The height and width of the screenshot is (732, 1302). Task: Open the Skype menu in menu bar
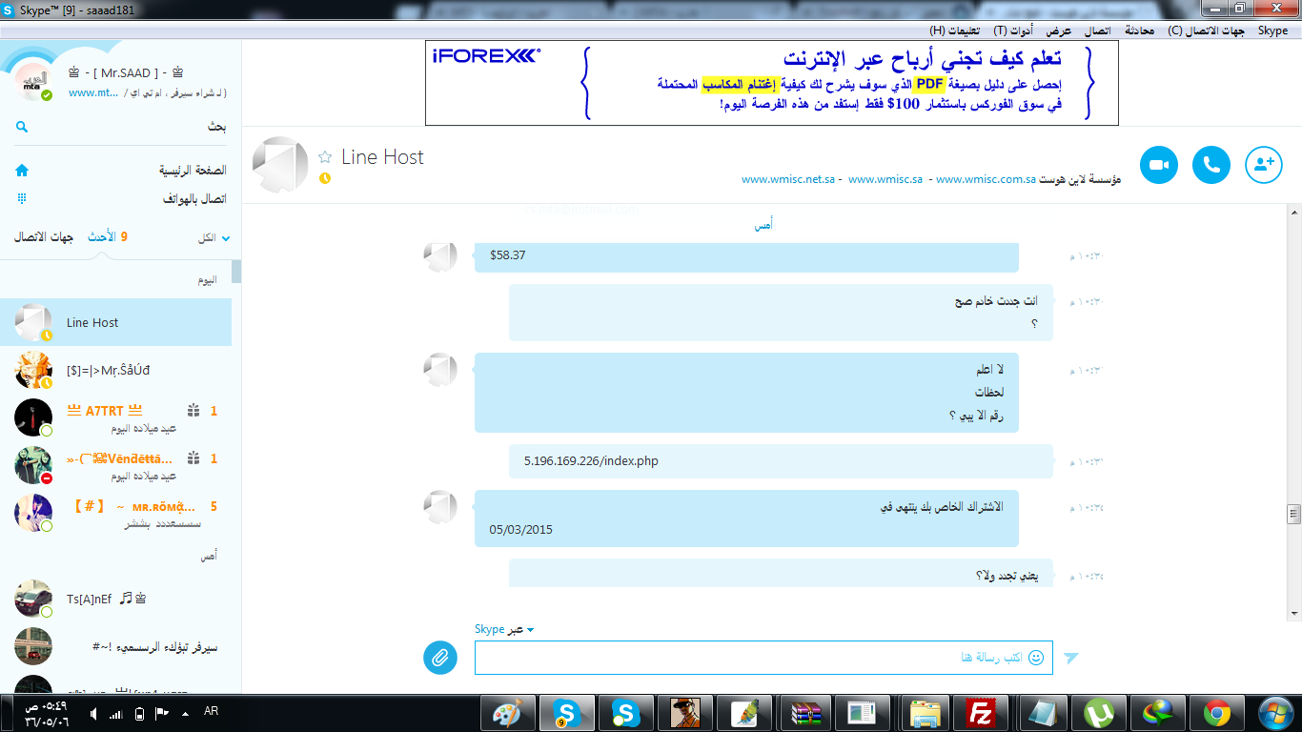1272,30
